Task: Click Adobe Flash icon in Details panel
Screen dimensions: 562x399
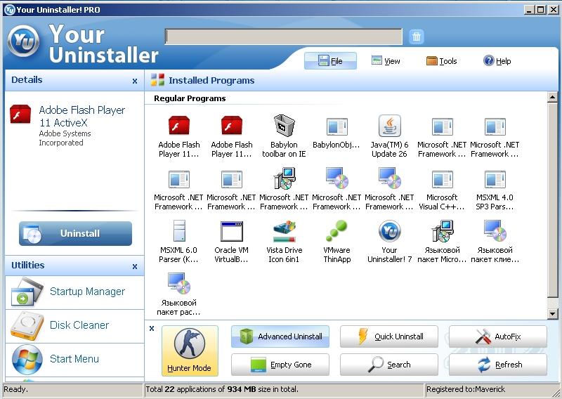Action: click(x=20, y=114)
